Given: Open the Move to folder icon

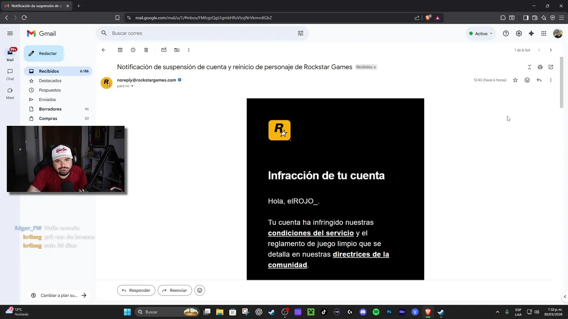Looking at the screenshot, I should (177, 50).
